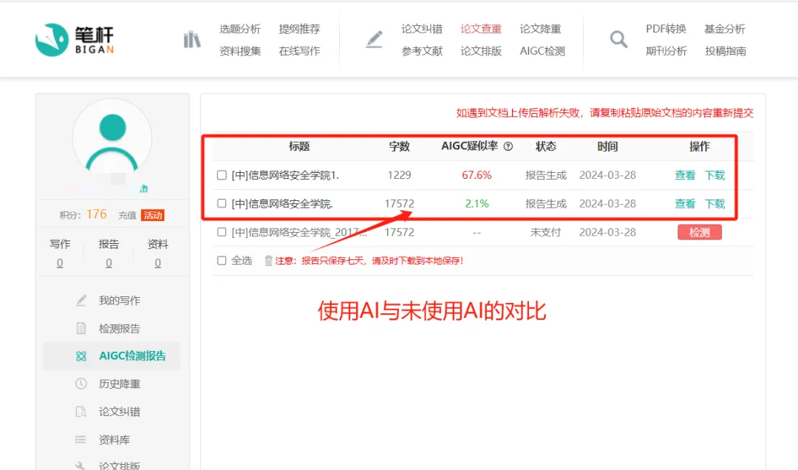Open 检测报告 in the sidebar

[x=119, y=328]
